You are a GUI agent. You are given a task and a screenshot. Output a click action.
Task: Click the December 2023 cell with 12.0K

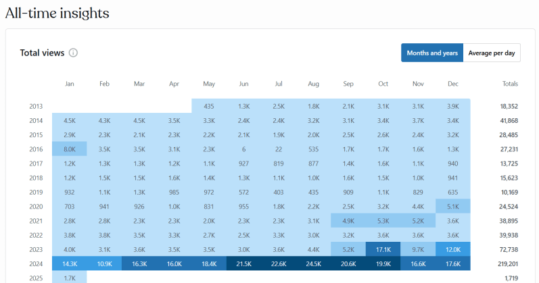pos(453,248)
